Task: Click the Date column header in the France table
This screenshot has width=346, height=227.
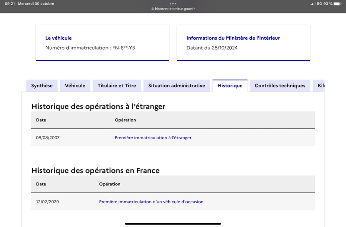Action: pos(41,184)
